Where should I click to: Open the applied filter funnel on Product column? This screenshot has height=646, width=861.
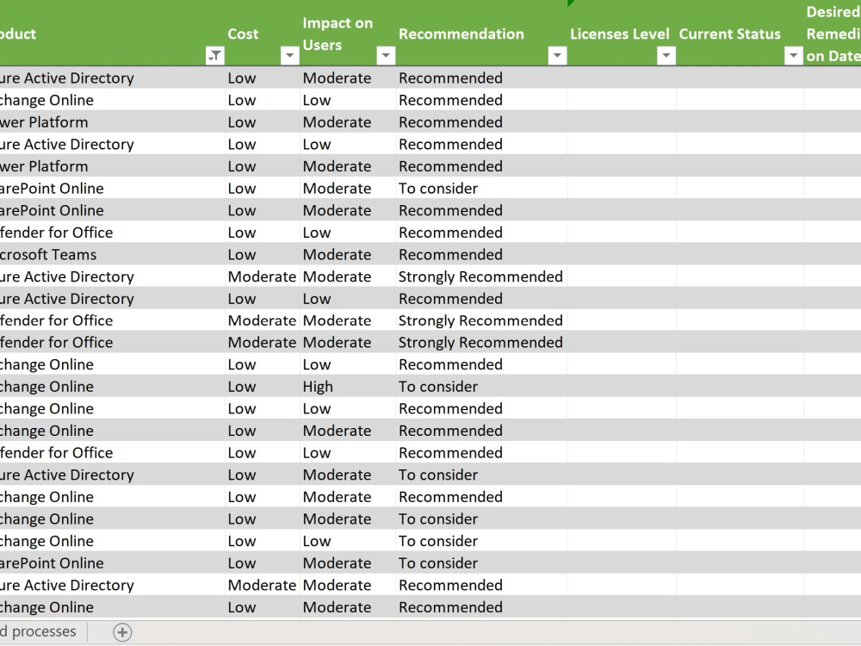(x=215, y=55)
